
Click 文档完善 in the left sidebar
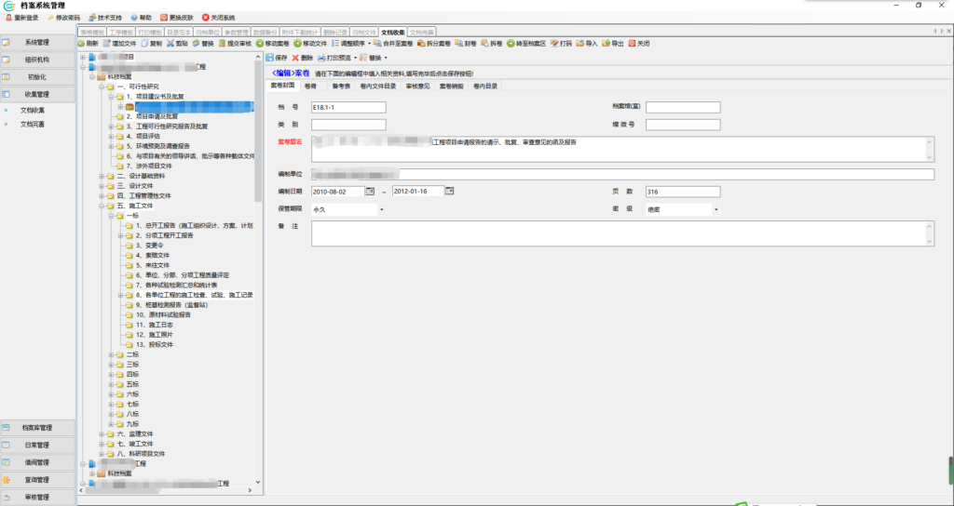pos(32,124)
